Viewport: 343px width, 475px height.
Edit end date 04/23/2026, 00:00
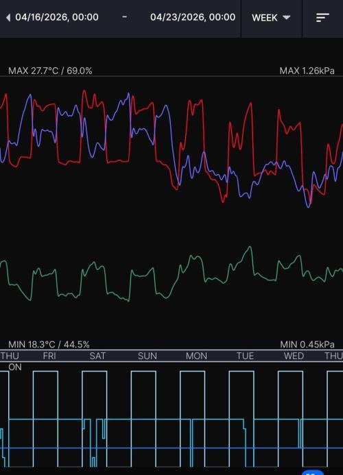click(193, 17)
